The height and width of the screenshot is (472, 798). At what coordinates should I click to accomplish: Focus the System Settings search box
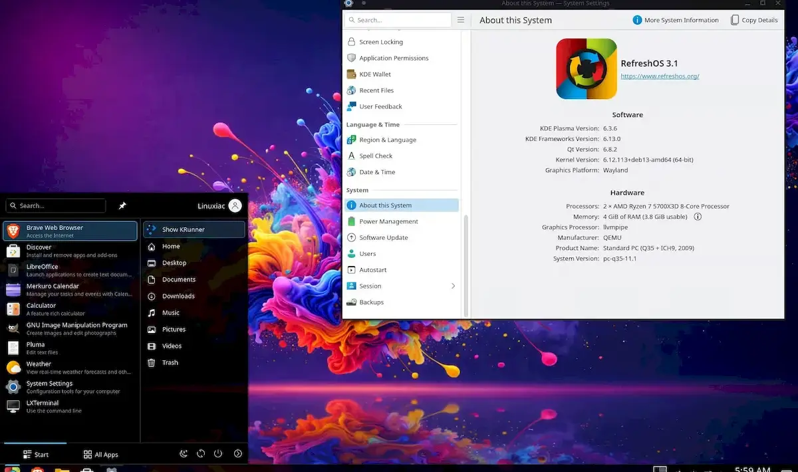tap(398, 20)
